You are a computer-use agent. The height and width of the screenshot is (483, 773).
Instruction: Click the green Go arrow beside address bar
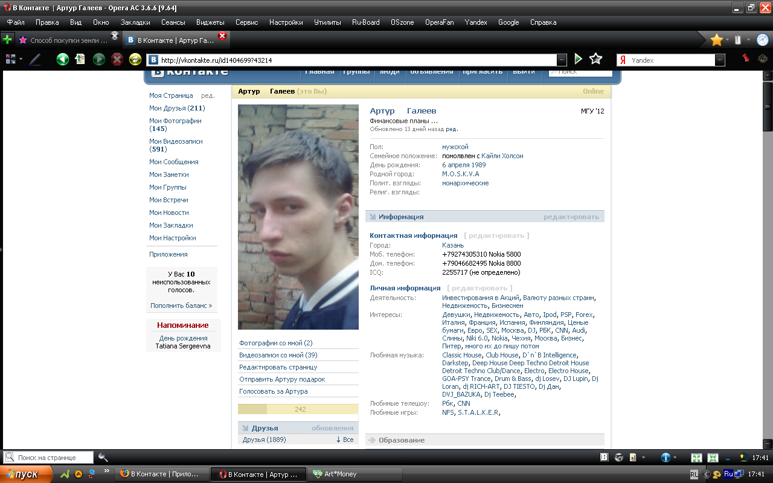coord(579,59)
